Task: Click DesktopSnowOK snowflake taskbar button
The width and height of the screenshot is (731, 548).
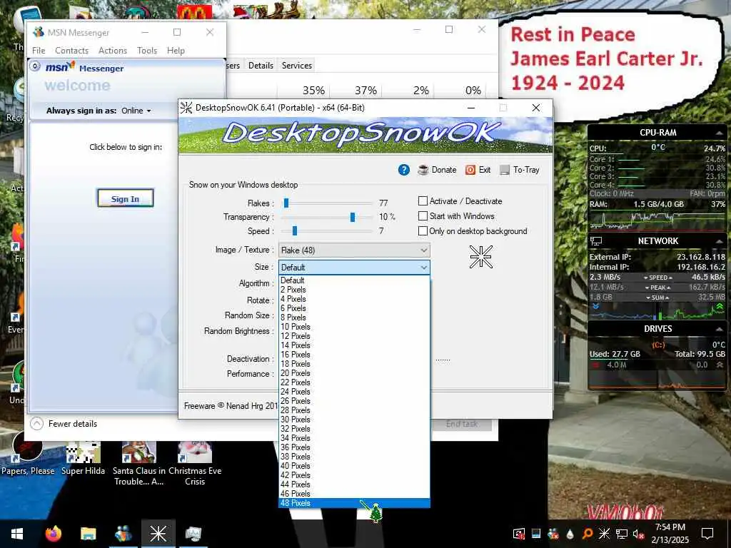Action: 158,534
